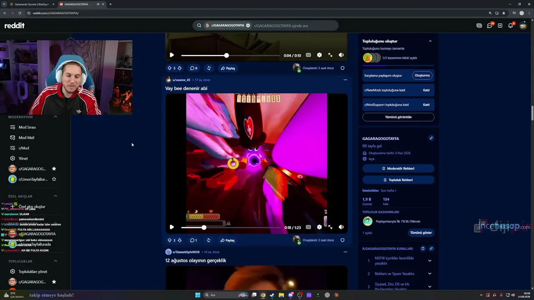Image resolution: width=534 pixels, height=300 pixels.
Task: Seek on the top video progress bar at 0:04
Action: 230,55
